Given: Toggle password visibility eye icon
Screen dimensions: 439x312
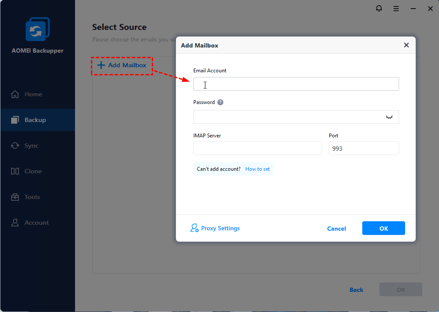Looking at the screenshot, I should pyautogui.click(x=389, y=117).
